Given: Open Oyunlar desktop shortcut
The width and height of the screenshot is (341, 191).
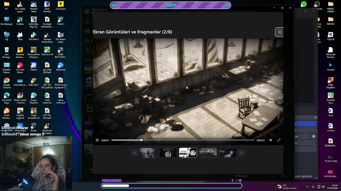Looking at the screenshot, I should coord(331,67).
